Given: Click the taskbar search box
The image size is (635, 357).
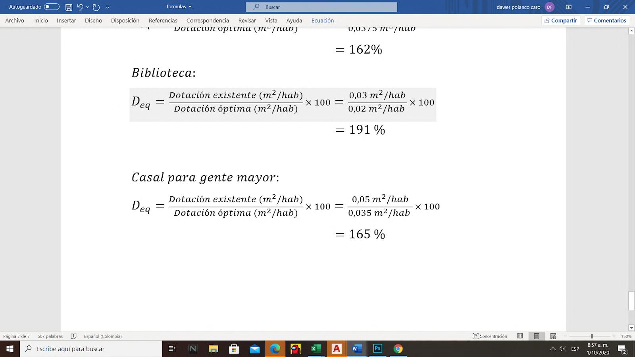Looking at the screenshot, I should [x=91, y=349].
